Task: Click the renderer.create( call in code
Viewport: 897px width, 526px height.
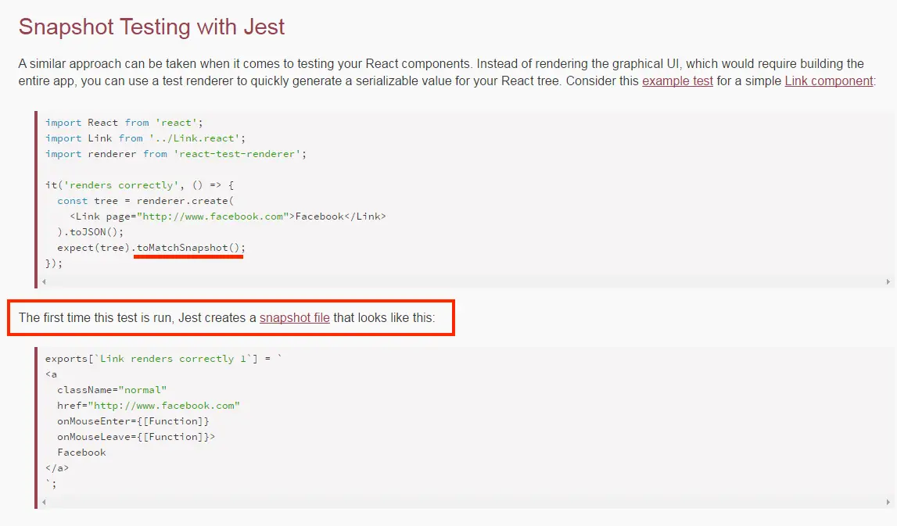Action: point(178,201)
